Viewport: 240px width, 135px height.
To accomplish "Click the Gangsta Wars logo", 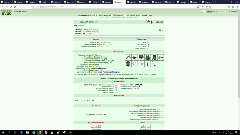I will pos(6,13).
